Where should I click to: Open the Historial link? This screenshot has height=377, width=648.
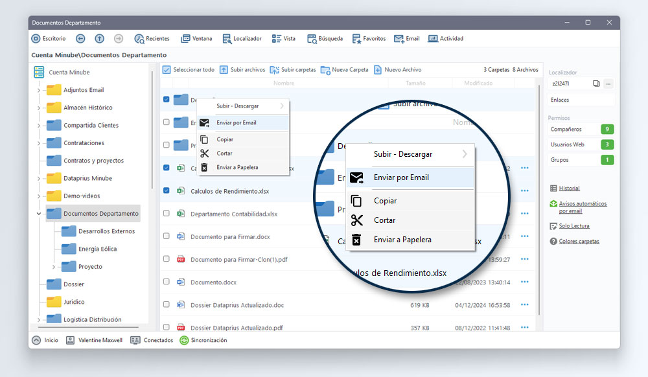(x=569, y=188)
